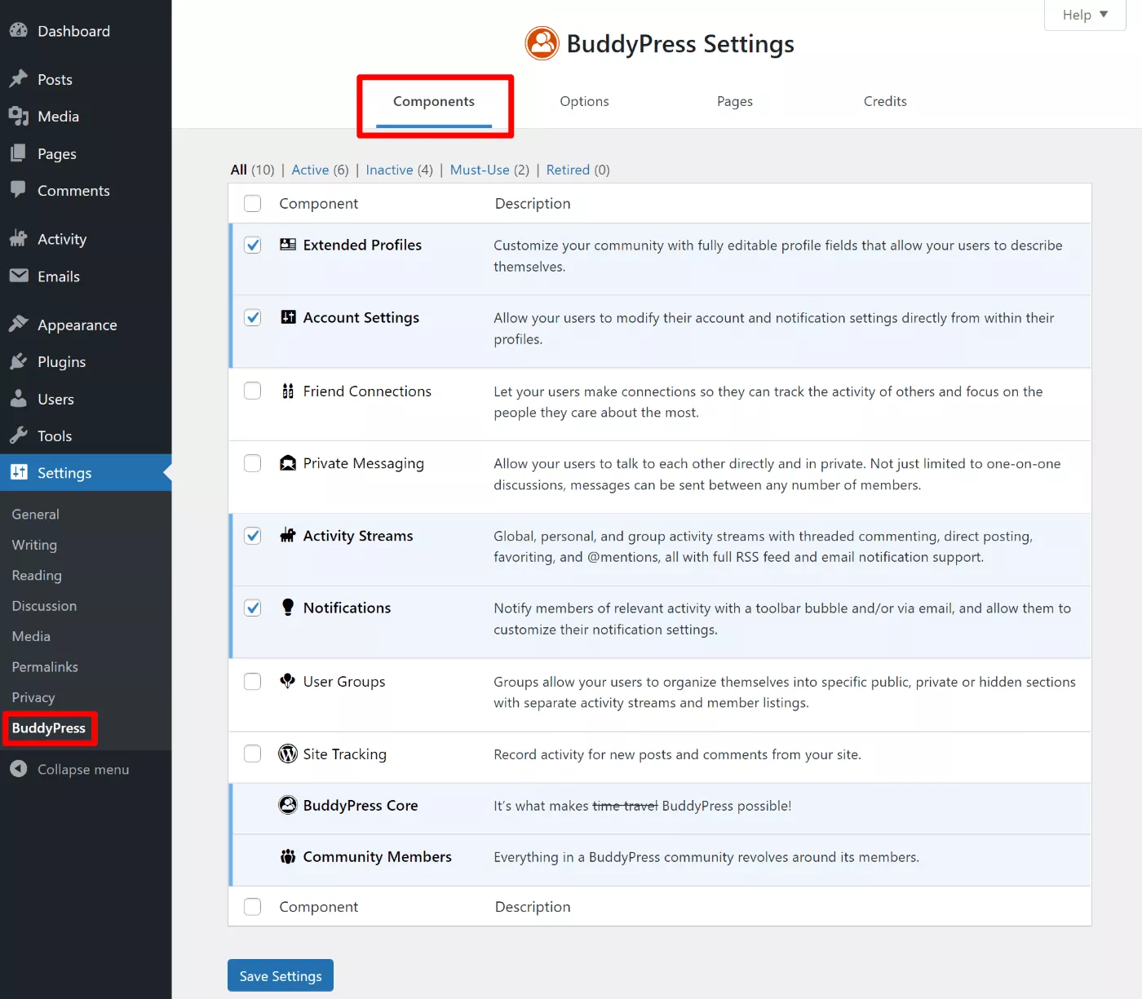Open Privacy settings submenu item
Viewport: 1142px width, 999px height.
tap(33, 697)
